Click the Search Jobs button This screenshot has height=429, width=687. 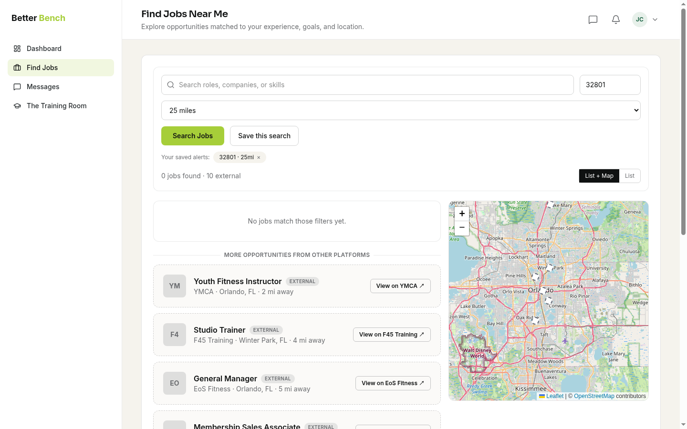193,136
